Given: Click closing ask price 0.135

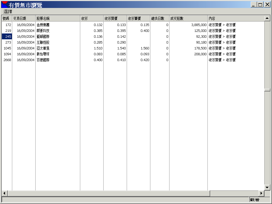Looking at the screenshot, I should tap(145, 25).
